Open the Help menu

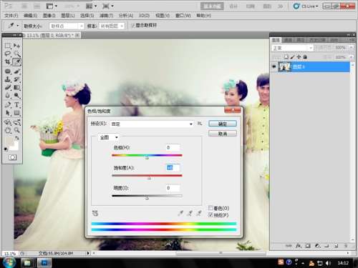click(x=203, y=16)
